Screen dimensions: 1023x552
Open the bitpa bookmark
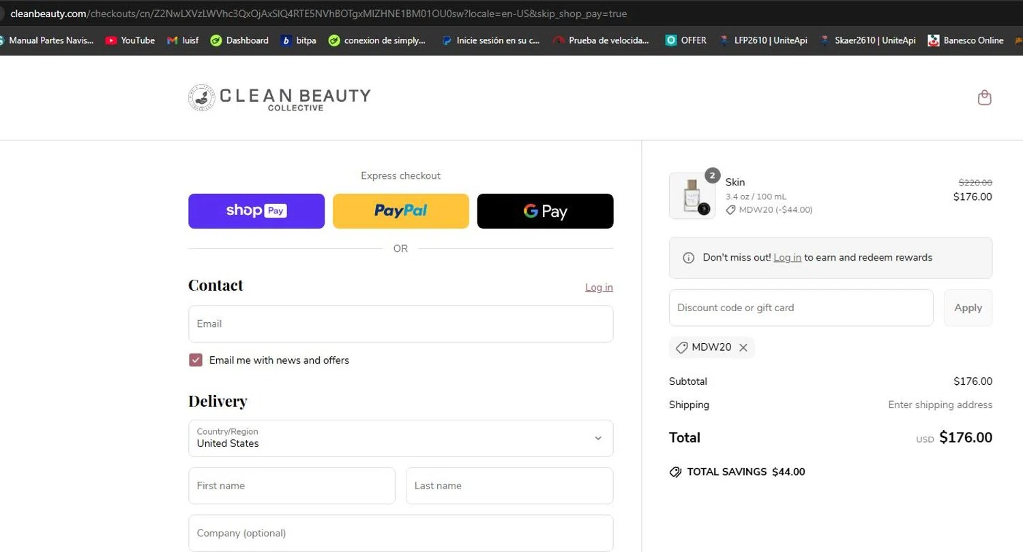click(x=299, y=40)
